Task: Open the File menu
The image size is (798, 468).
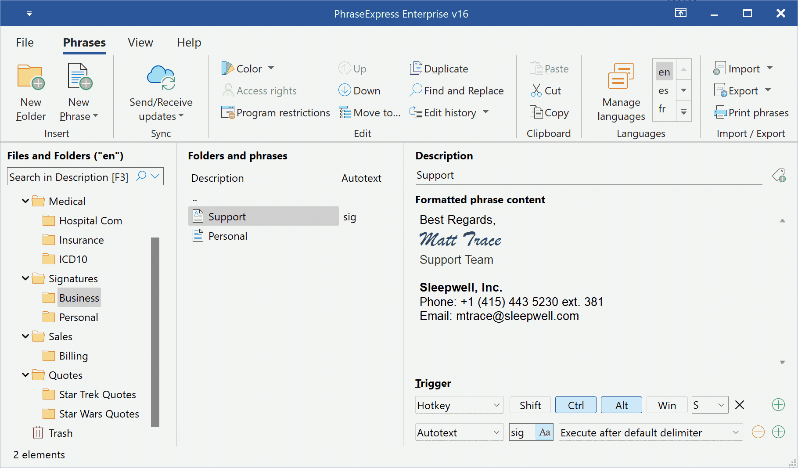Action: pos(25,43)
